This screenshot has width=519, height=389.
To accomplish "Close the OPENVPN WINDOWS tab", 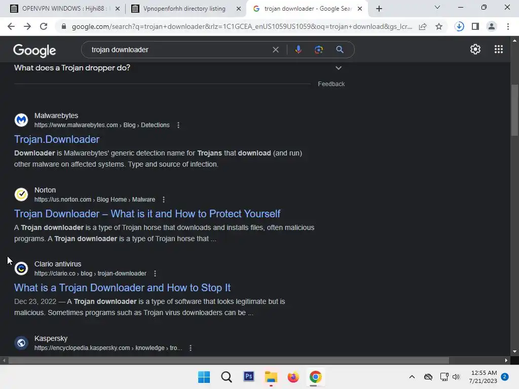I will tap(118, 9).
